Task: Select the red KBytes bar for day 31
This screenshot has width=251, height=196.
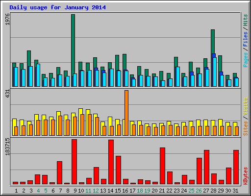Action: pyautogui.click(x=236, y=167)
